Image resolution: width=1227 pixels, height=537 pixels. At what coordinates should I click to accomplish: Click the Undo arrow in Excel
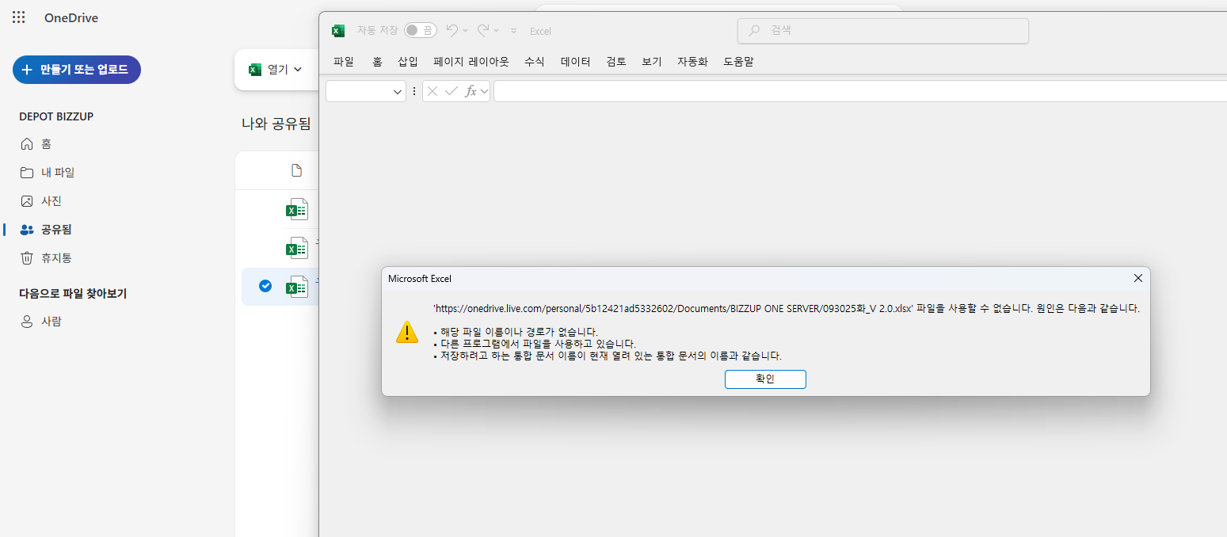click(x=452, y=30)
